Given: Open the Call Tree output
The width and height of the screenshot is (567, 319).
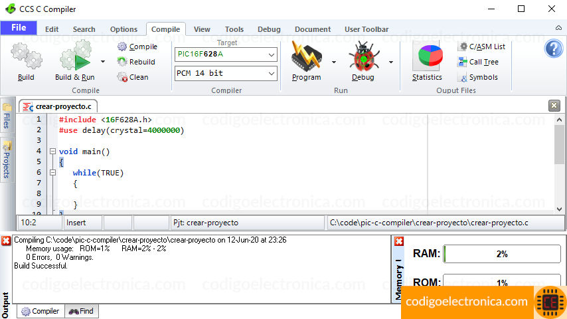Looking at the screenshot, I should [478, 62].
